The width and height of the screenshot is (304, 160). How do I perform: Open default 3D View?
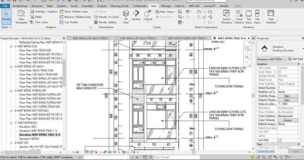click(x=126, y=17)
